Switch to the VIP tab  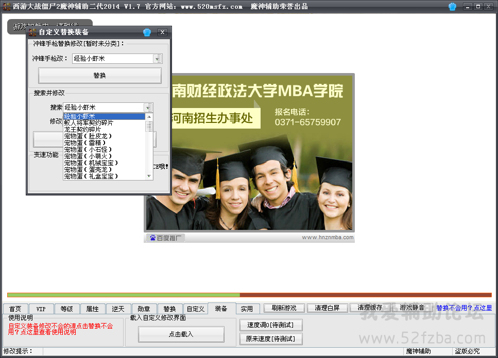pyautogui.click(x=41, y=309)
